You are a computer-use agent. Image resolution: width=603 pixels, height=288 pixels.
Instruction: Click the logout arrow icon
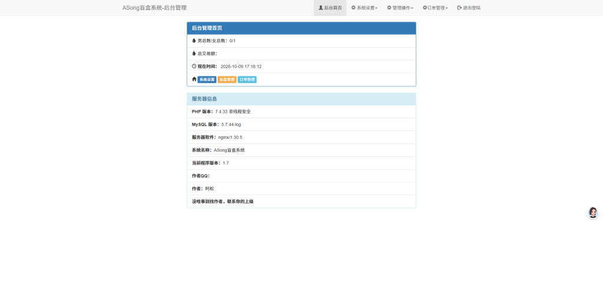pos(459,8)
